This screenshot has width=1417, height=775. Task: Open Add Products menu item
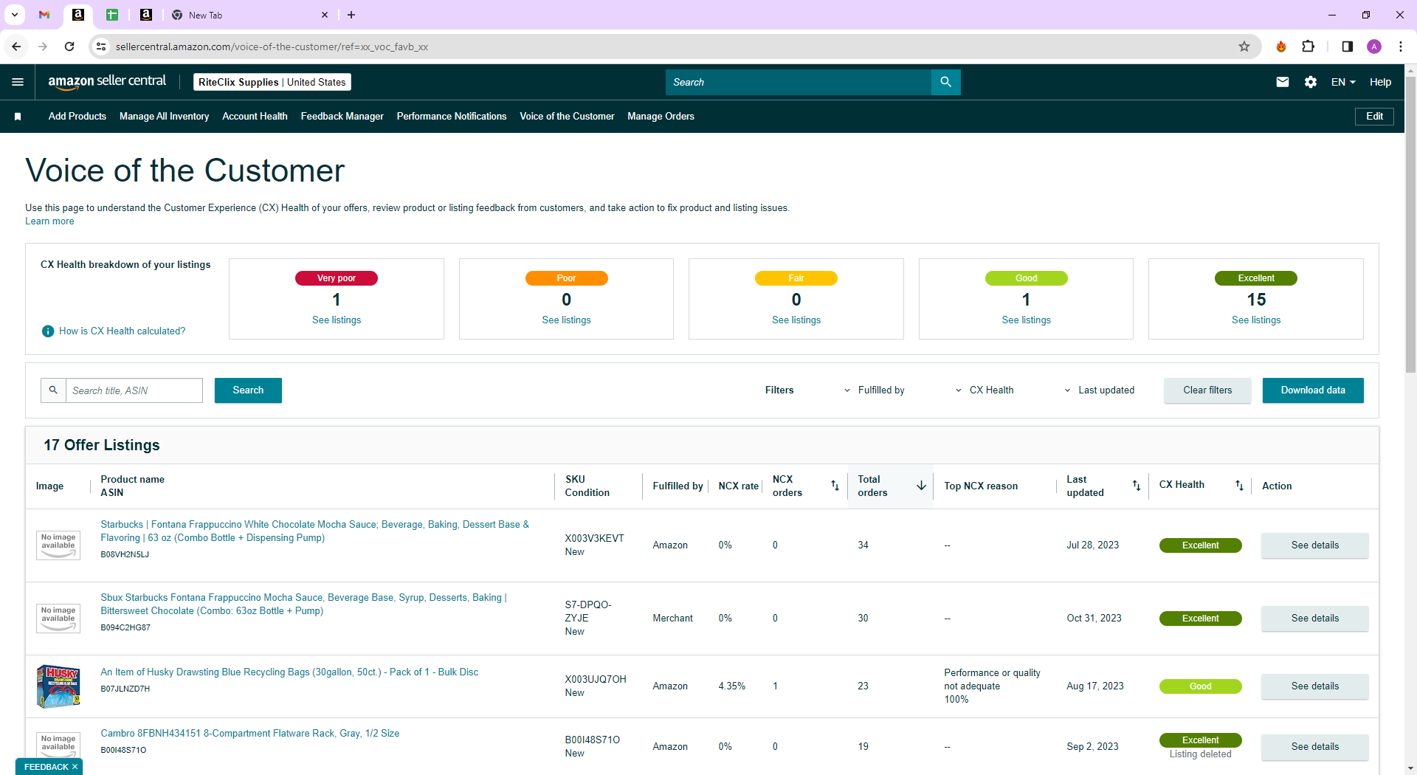(x=77, y=117)
